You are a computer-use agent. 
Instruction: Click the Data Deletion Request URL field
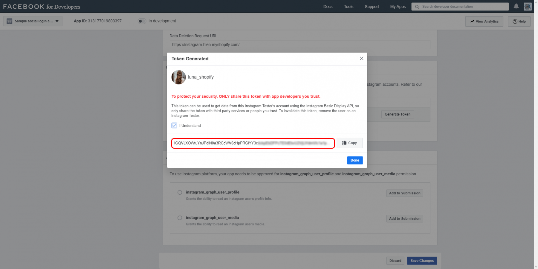[300, 44]
